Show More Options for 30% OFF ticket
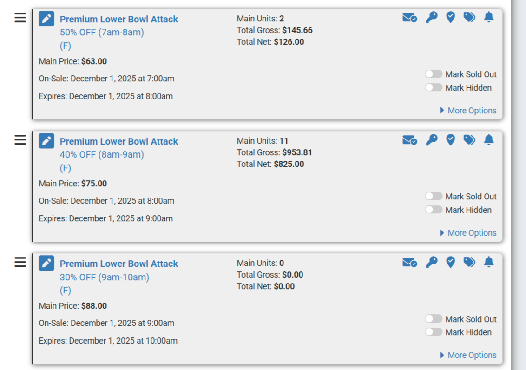Image resolution: width=526 pixels, height=370 pixels. pos(468,355)
